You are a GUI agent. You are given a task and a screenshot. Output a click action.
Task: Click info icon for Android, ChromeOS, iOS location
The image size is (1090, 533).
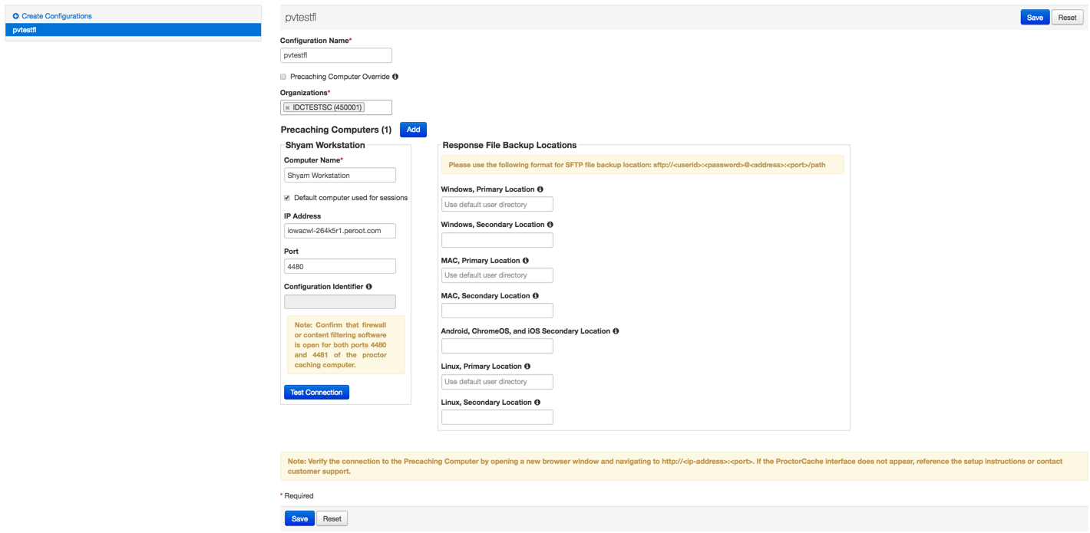tap(616, 331)
